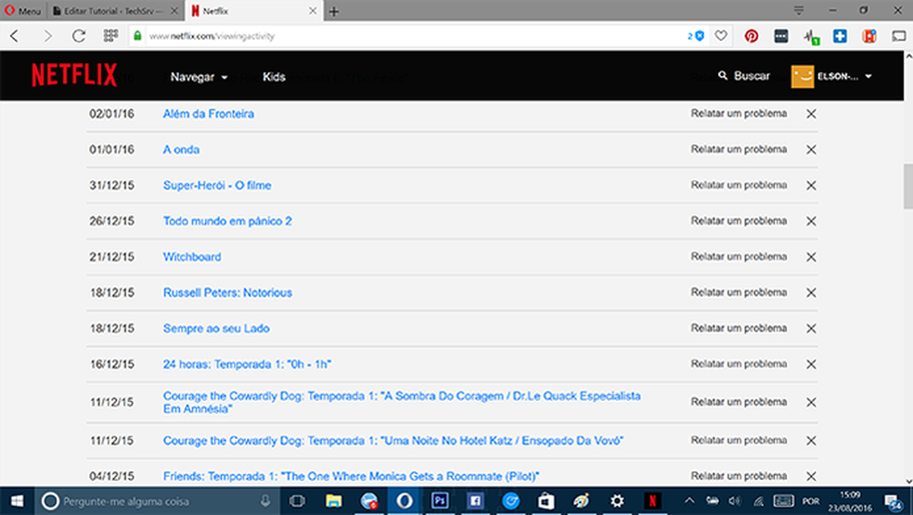This screenshot has width=913, height=515.
Task: Open the ELSON profile dropdown
Action: point(831,76)
